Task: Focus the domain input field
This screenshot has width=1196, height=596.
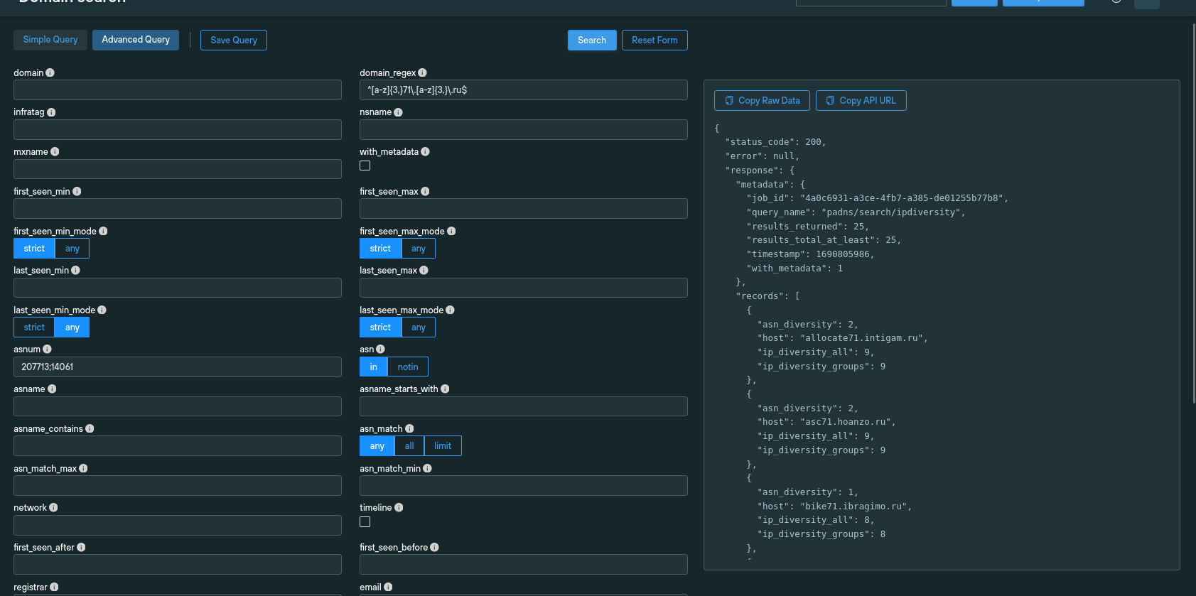Action: (x=178, y=90)
